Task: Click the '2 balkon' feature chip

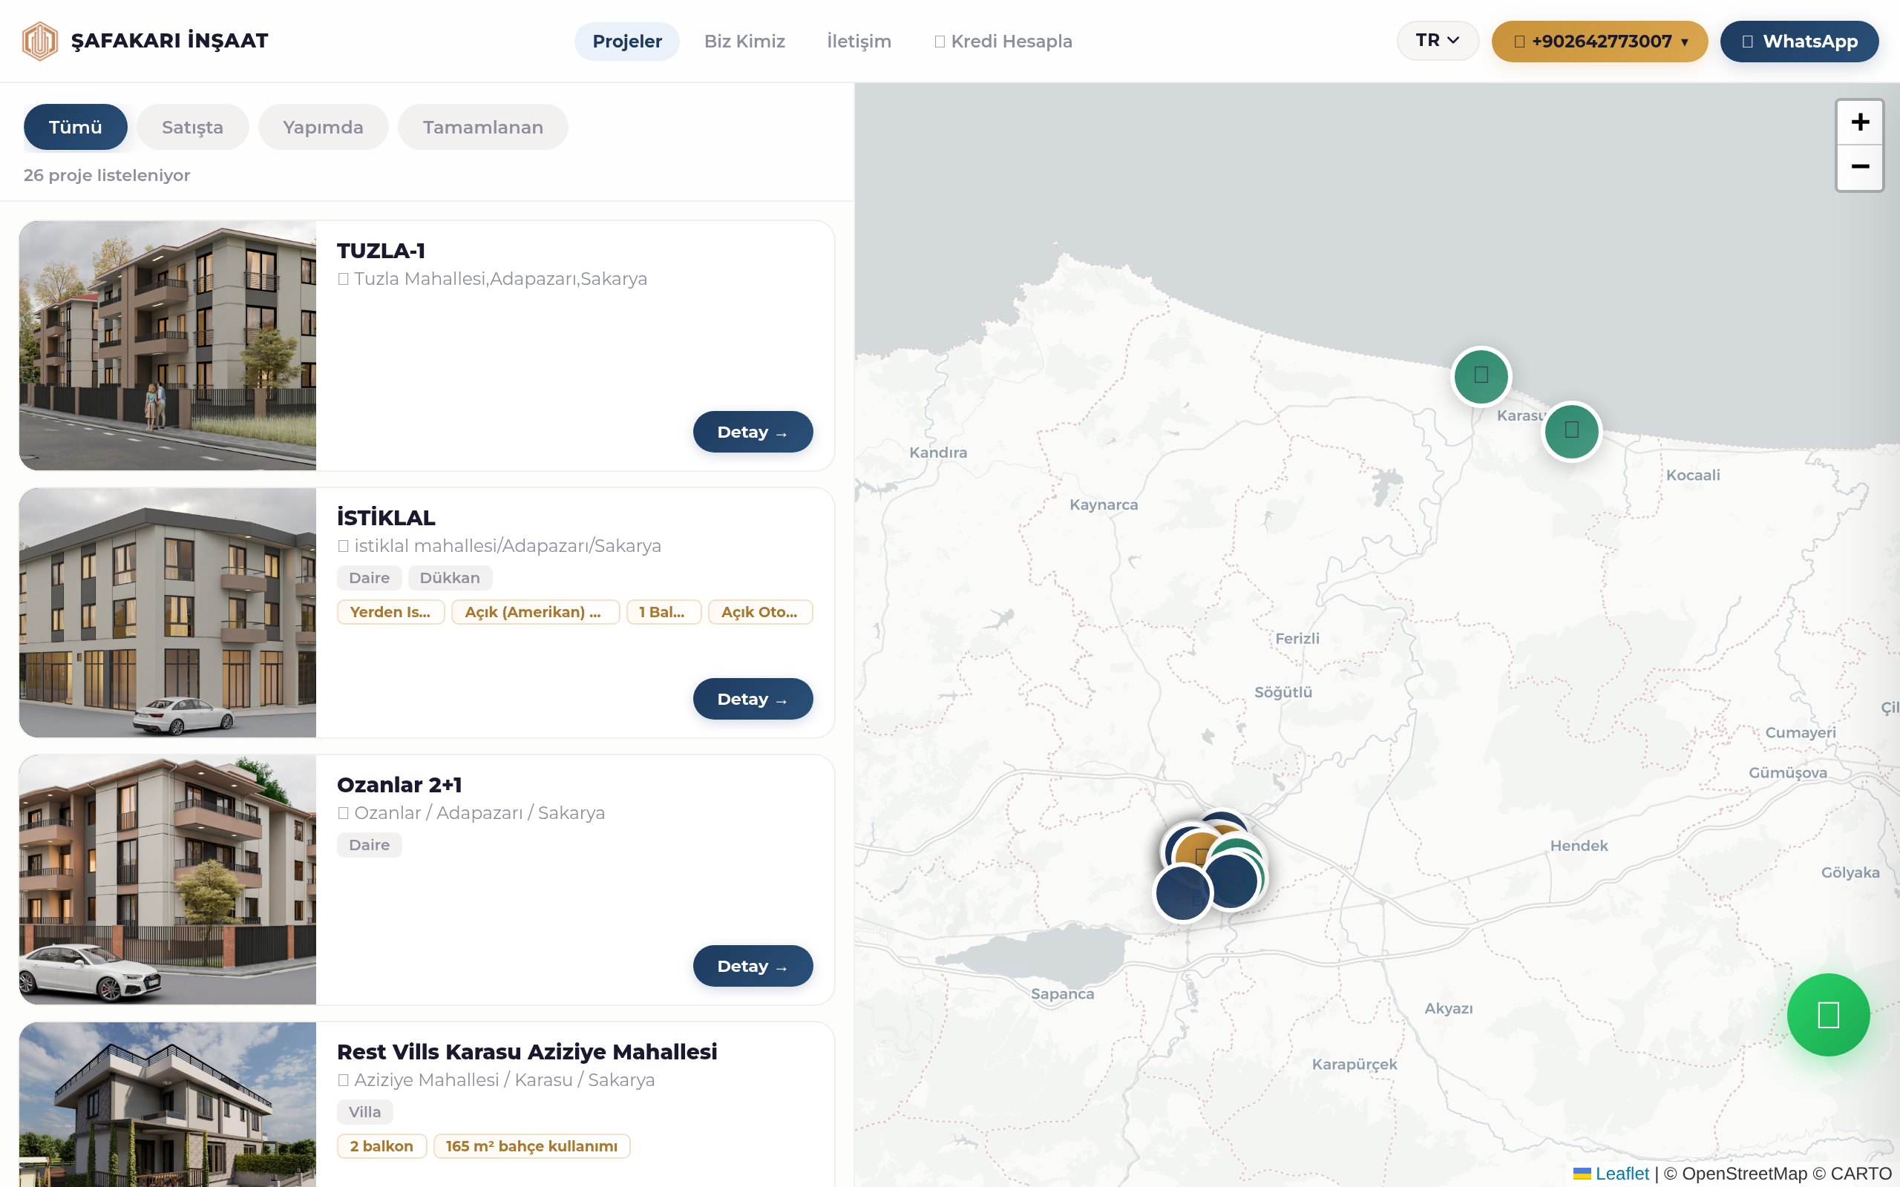Action: coord(381,1146)
